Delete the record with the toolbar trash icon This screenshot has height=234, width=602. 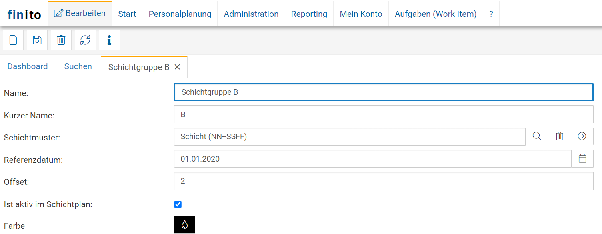(x=61, y=40)
